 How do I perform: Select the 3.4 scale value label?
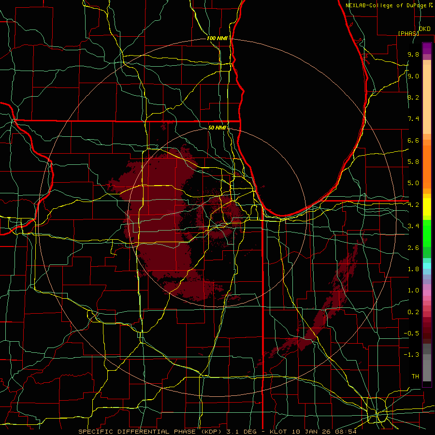point(413,226)
